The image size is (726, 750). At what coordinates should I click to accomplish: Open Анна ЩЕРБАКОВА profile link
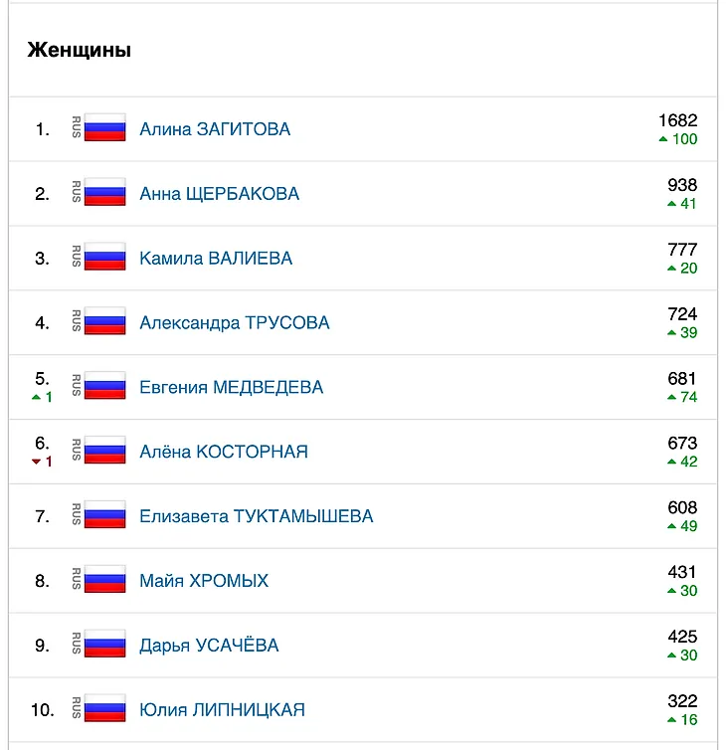[x=219, y=194]
